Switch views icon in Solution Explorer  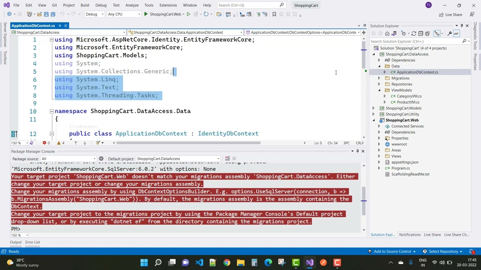pyautogui.click(x=394, y=34)
